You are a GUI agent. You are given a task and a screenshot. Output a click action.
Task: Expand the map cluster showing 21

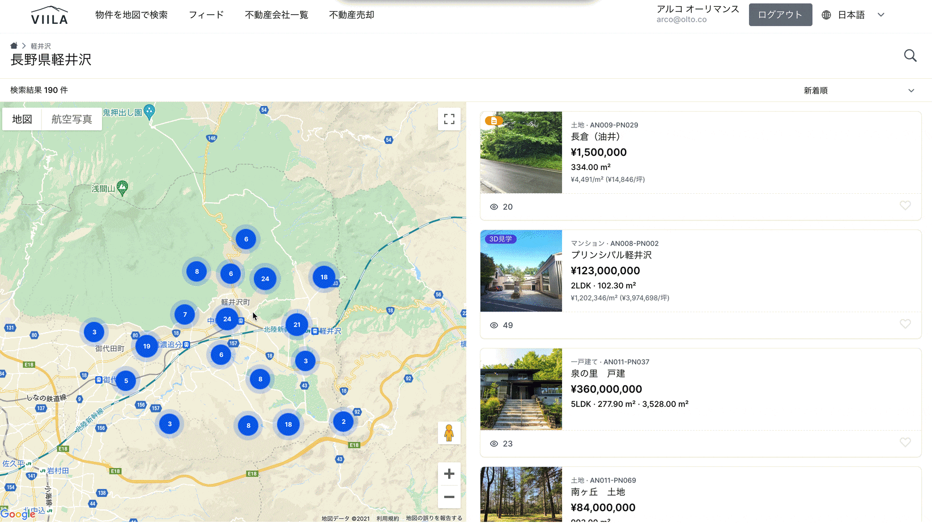coord(297,325)
